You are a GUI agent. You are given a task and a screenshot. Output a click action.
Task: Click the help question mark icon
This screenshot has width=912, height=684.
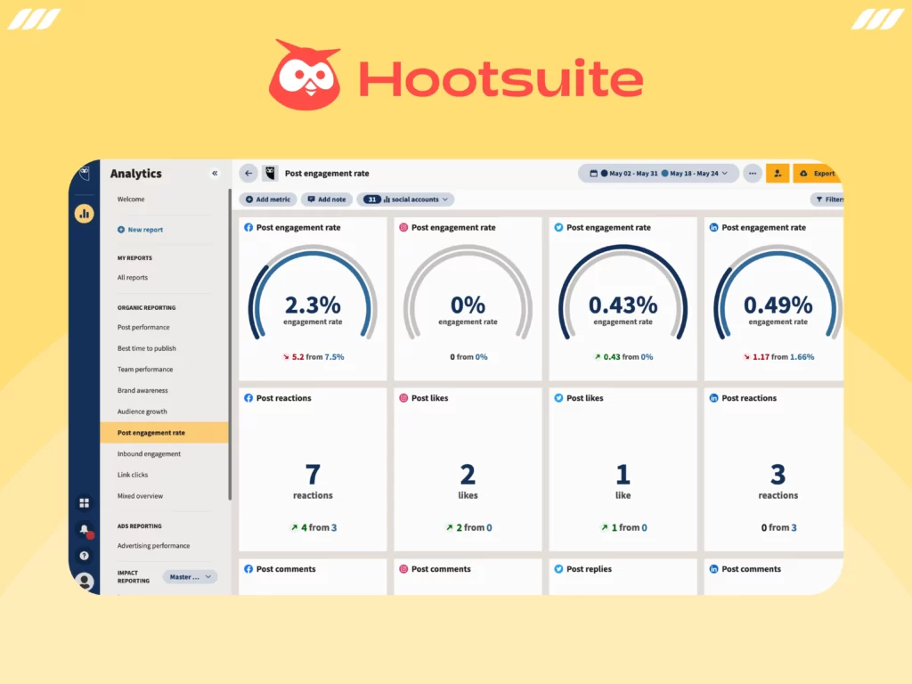83,554
